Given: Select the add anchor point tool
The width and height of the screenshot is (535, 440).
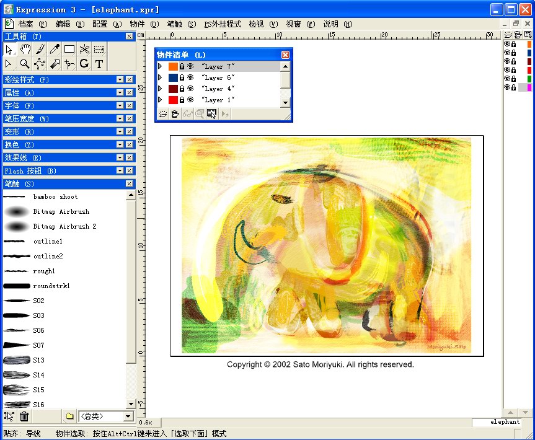Looking at the screenshot, I should tap(69, 64).
